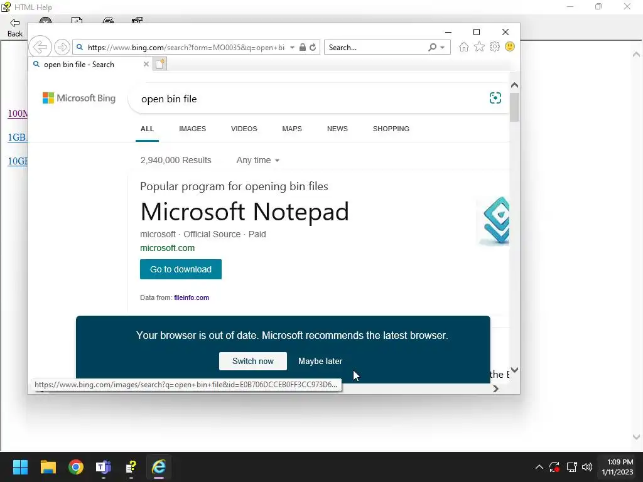Click the 'Microsoft Notepad' heading

(x=244, y=212)
